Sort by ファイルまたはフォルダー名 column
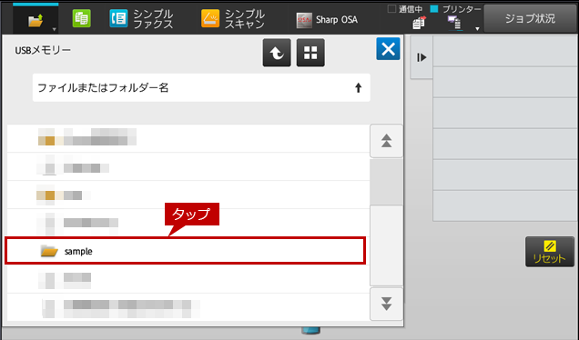 (x=201, y=88)
